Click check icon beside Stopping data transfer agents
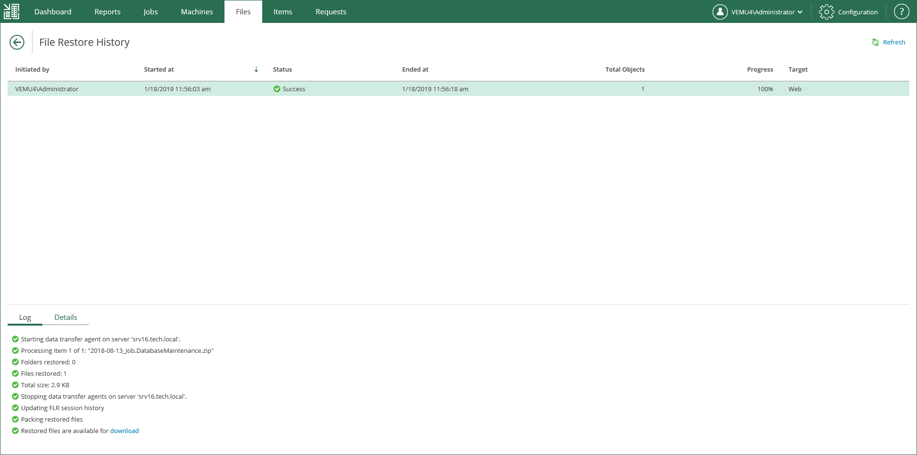 15,396
